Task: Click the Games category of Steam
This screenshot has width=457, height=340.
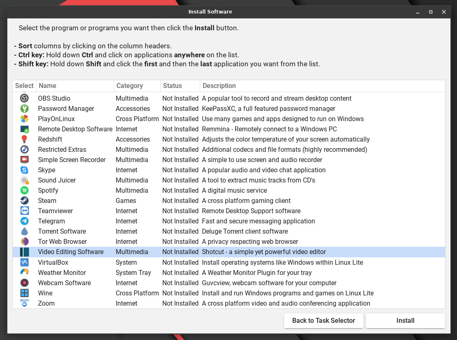Action: (x=126, y=200)
